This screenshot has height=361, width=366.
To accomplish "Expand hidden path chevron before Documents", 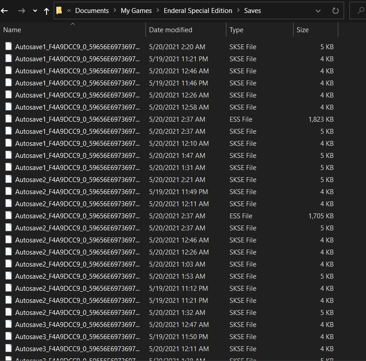I will 69,10.
